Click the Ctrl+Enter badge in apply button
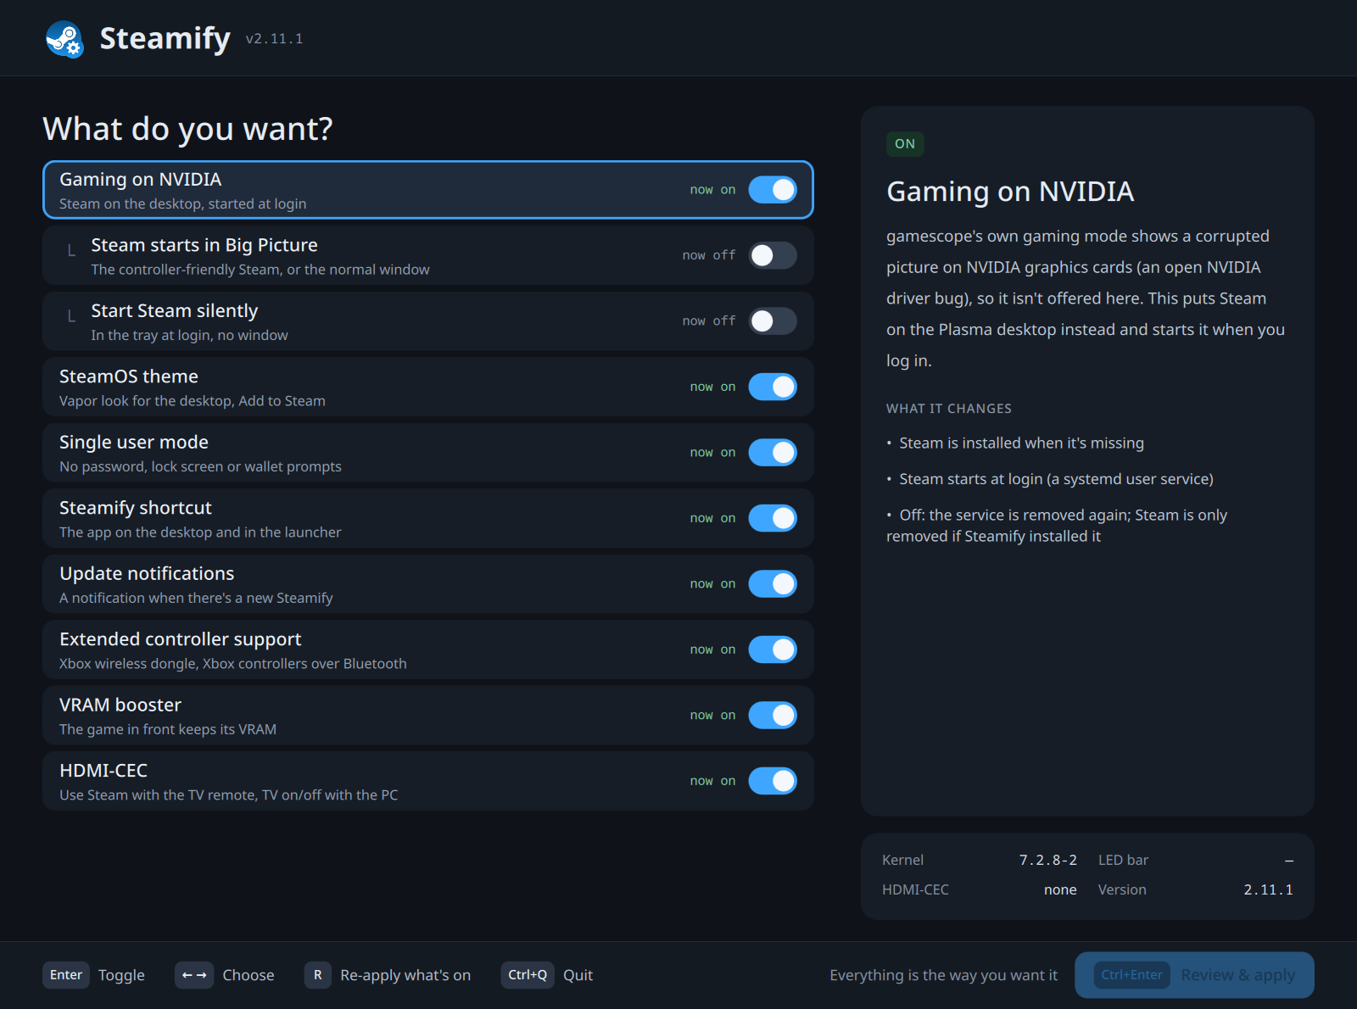The image size is (1357, 1009). pyautogui.click(x=1131, y=975)
